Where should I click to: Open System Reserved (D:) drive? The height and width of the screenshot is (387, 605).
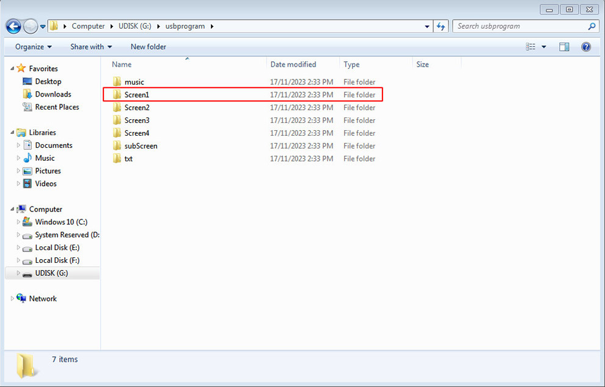click(x=67, y=235)
